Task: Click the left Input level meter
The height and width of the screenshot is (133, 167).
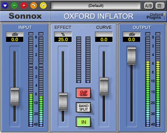Action: [31, 82]
